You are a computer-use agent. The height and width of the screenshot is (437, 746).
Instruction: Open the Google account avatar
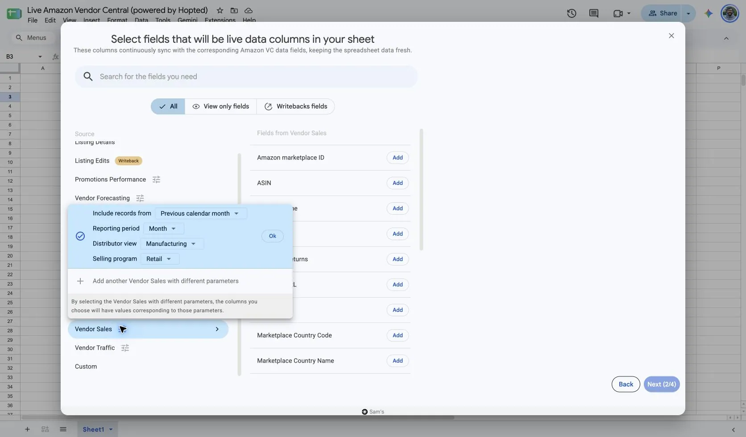tap(730, 13)
